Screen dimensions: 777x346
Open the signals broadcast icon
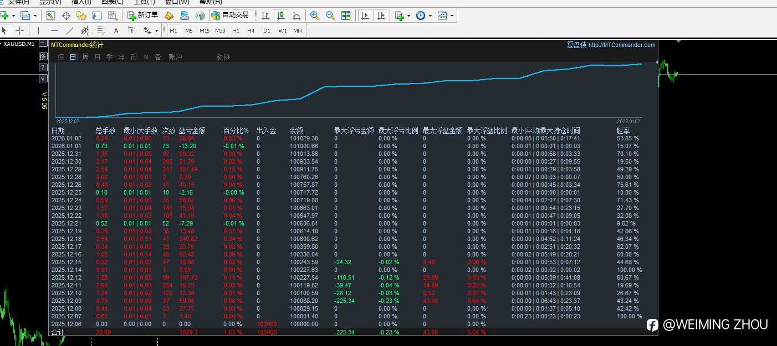(200, 15)
